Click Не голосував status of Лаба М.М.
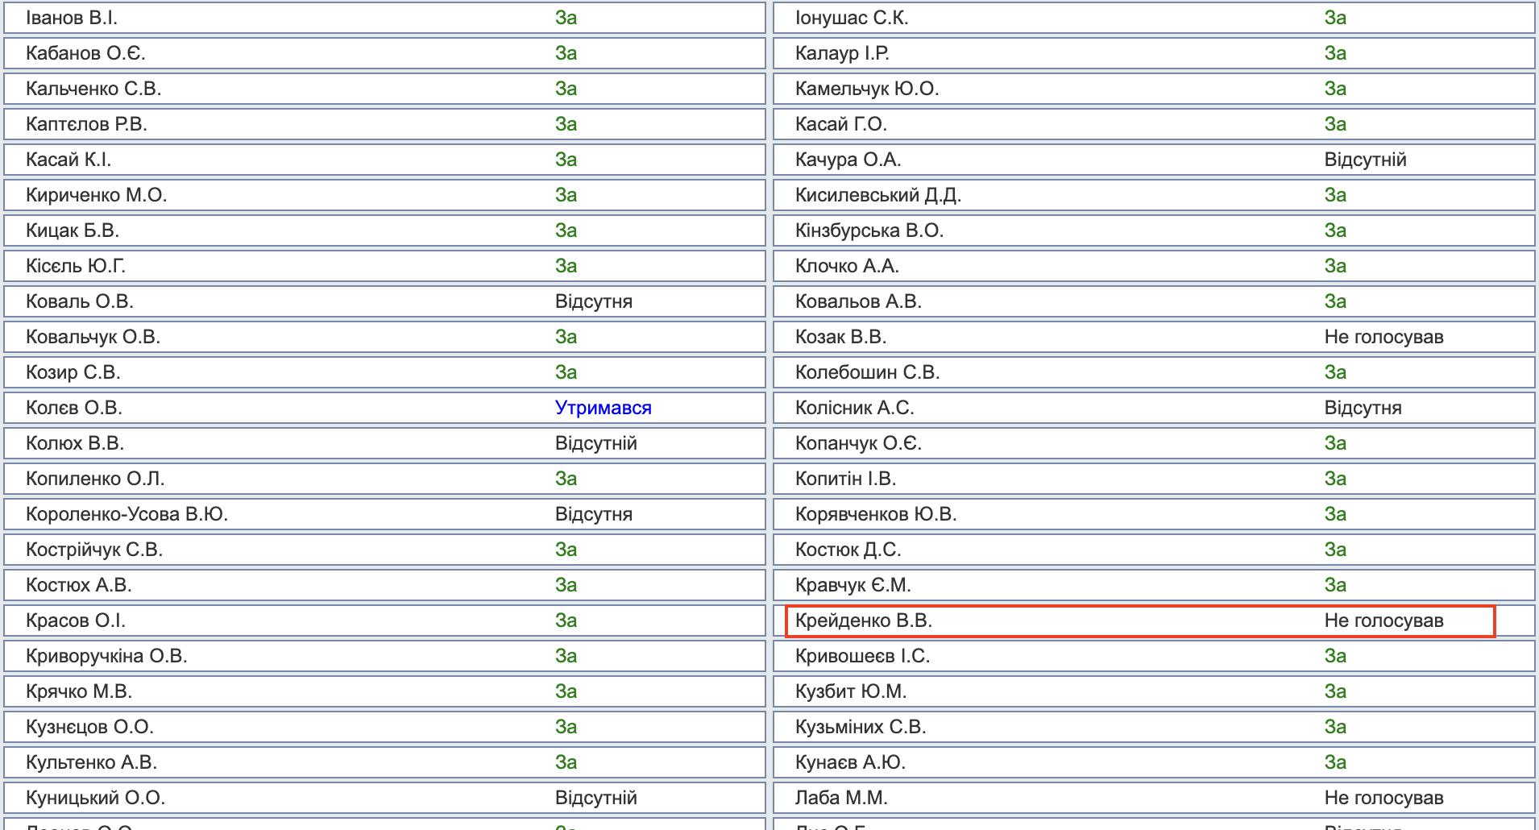The width and height of the screenshot is (1539, 830). click(x=1384, y=798)
